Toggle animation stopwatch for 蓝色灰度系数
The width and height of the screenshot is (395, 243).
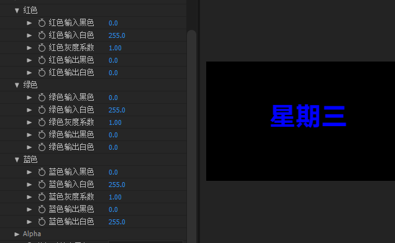[x=42, y=197]
